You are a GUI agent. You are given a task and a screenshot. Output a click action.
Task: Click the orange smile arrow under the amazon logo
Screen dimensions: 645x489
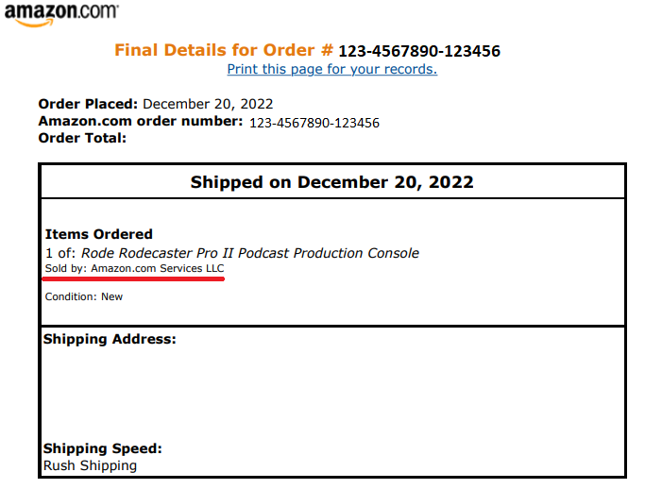[x=35, y=24]
